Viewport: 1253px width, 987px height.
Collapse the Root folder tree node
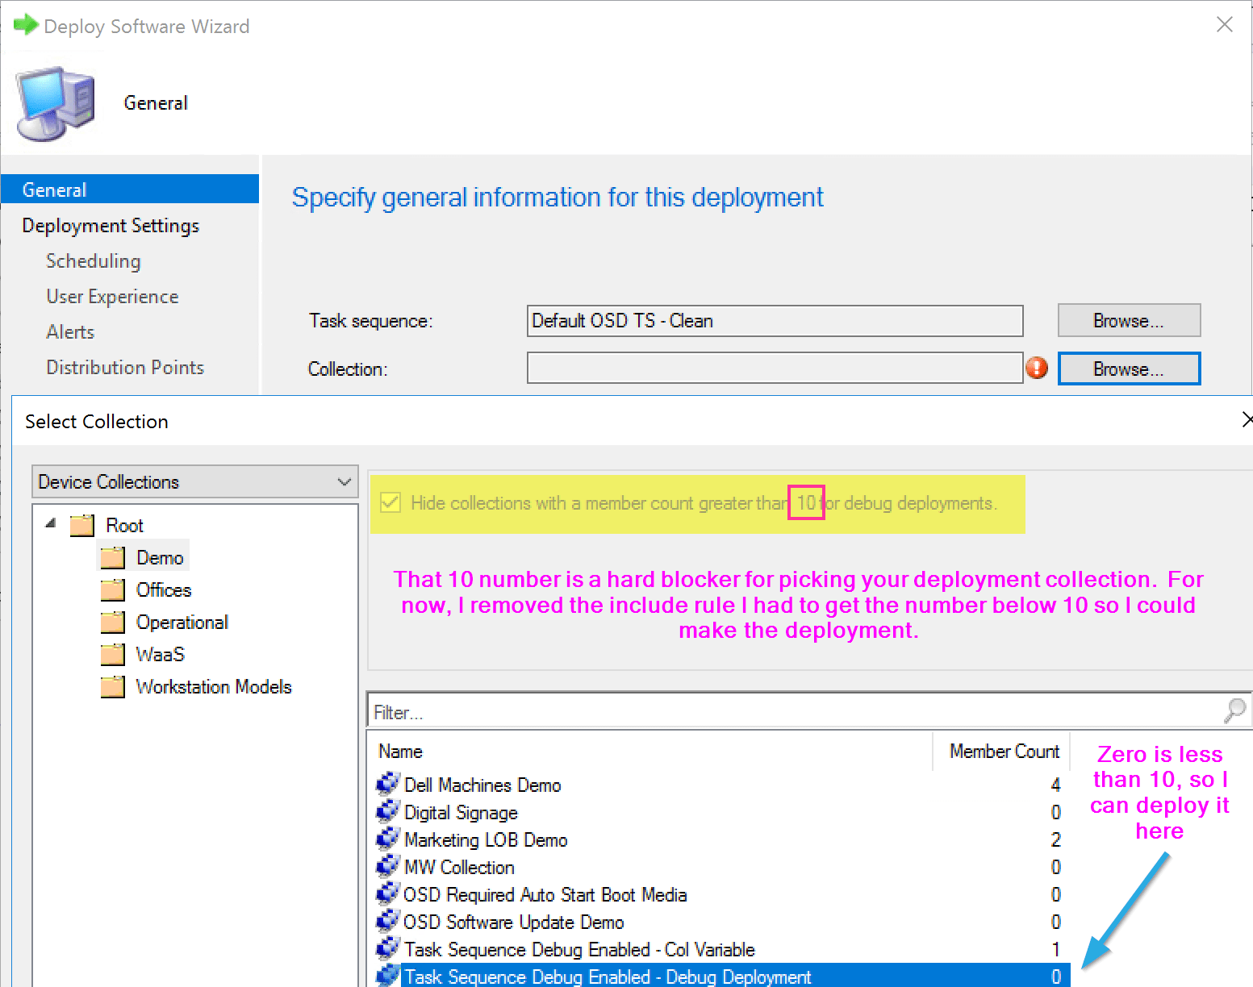(x=51, y=524)
